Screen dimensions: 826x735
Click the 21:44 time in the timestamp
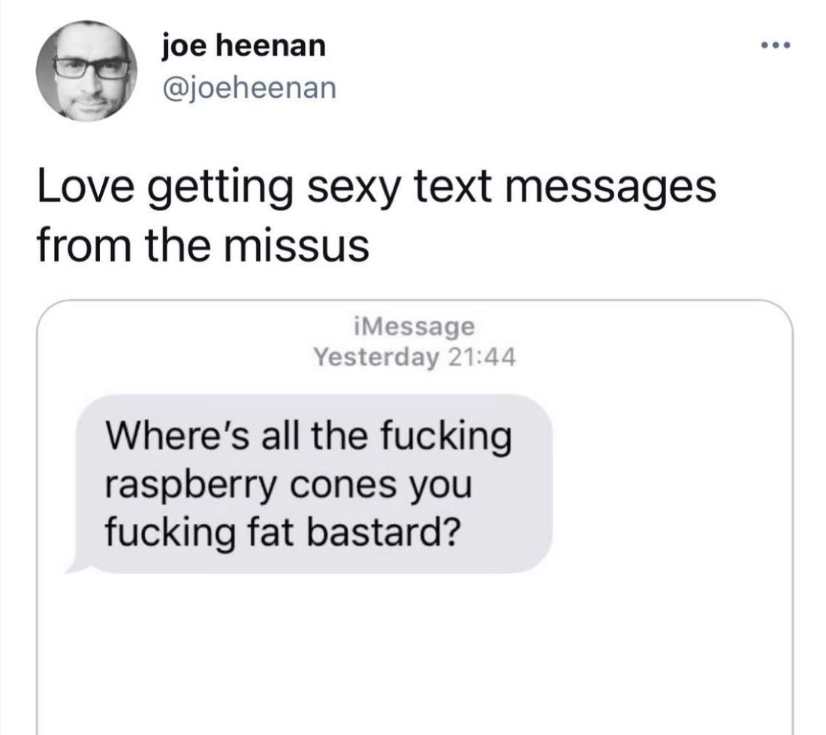coord(482,358)
